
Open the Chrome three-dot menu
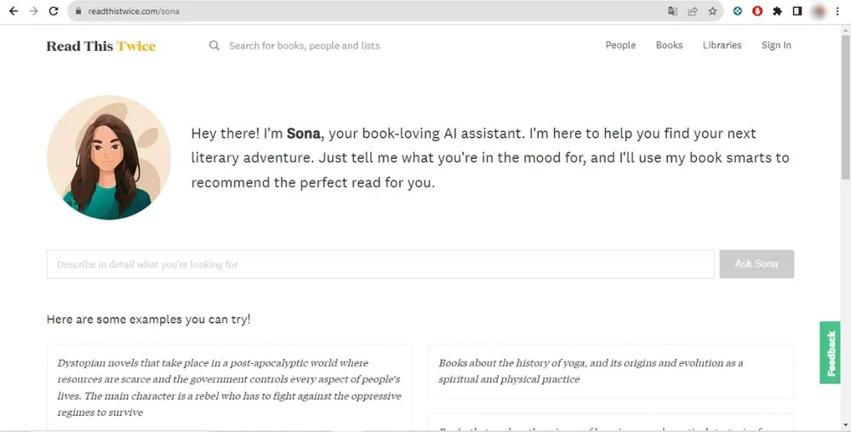point(837,11)
